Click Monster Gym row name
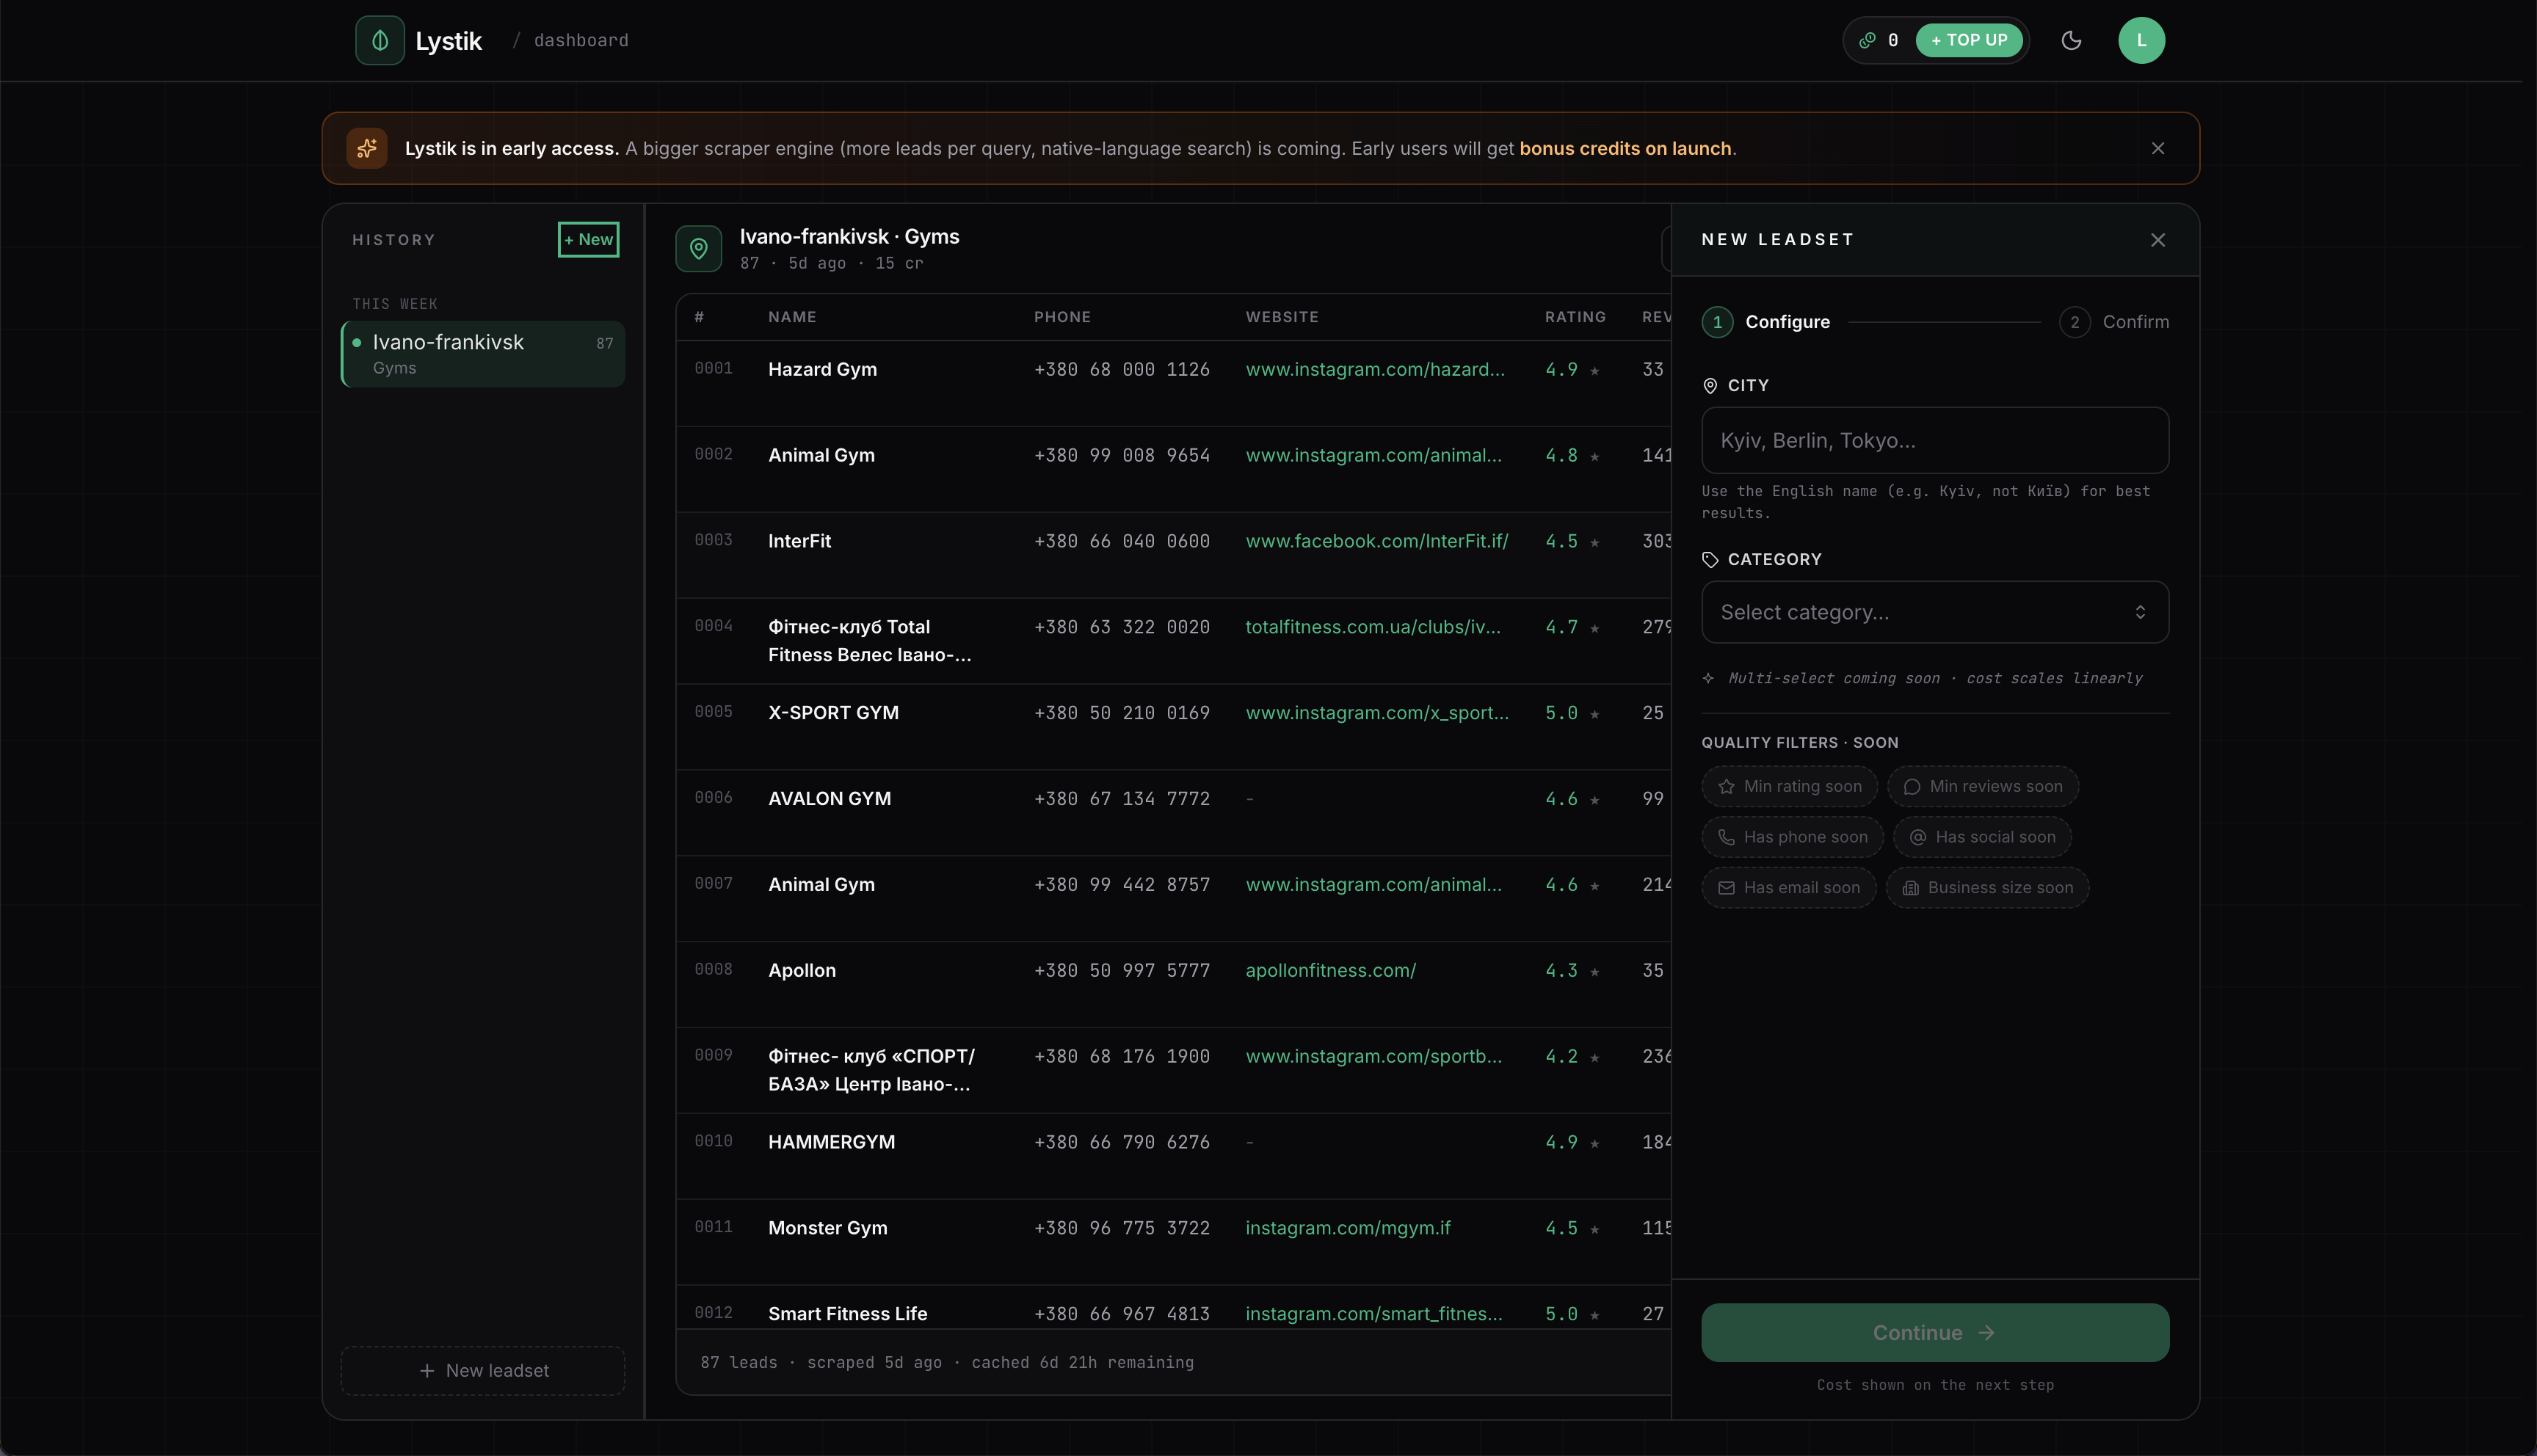Image resolution: width=2537 pixels, height=1456 pixels. (x=827, y=1228)
